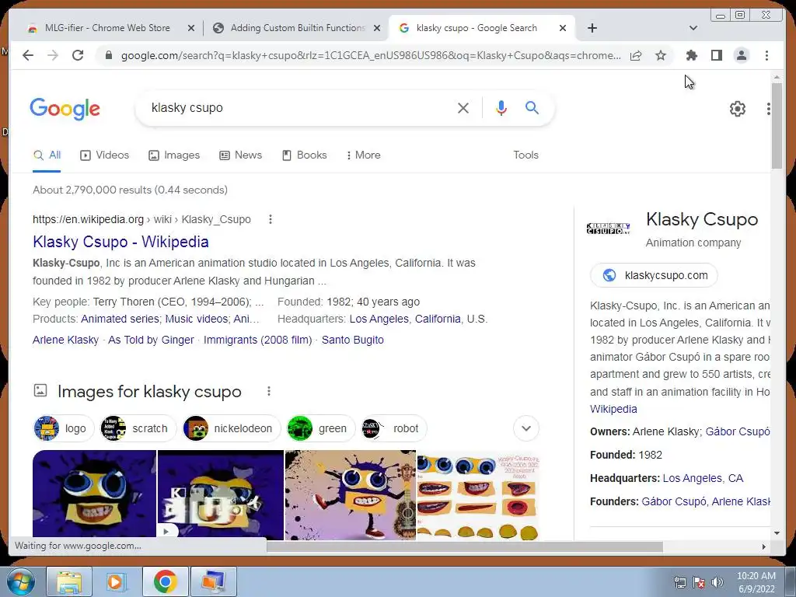Open the Chrome profile avatar
796x597 pixels.
pos(741,55)
